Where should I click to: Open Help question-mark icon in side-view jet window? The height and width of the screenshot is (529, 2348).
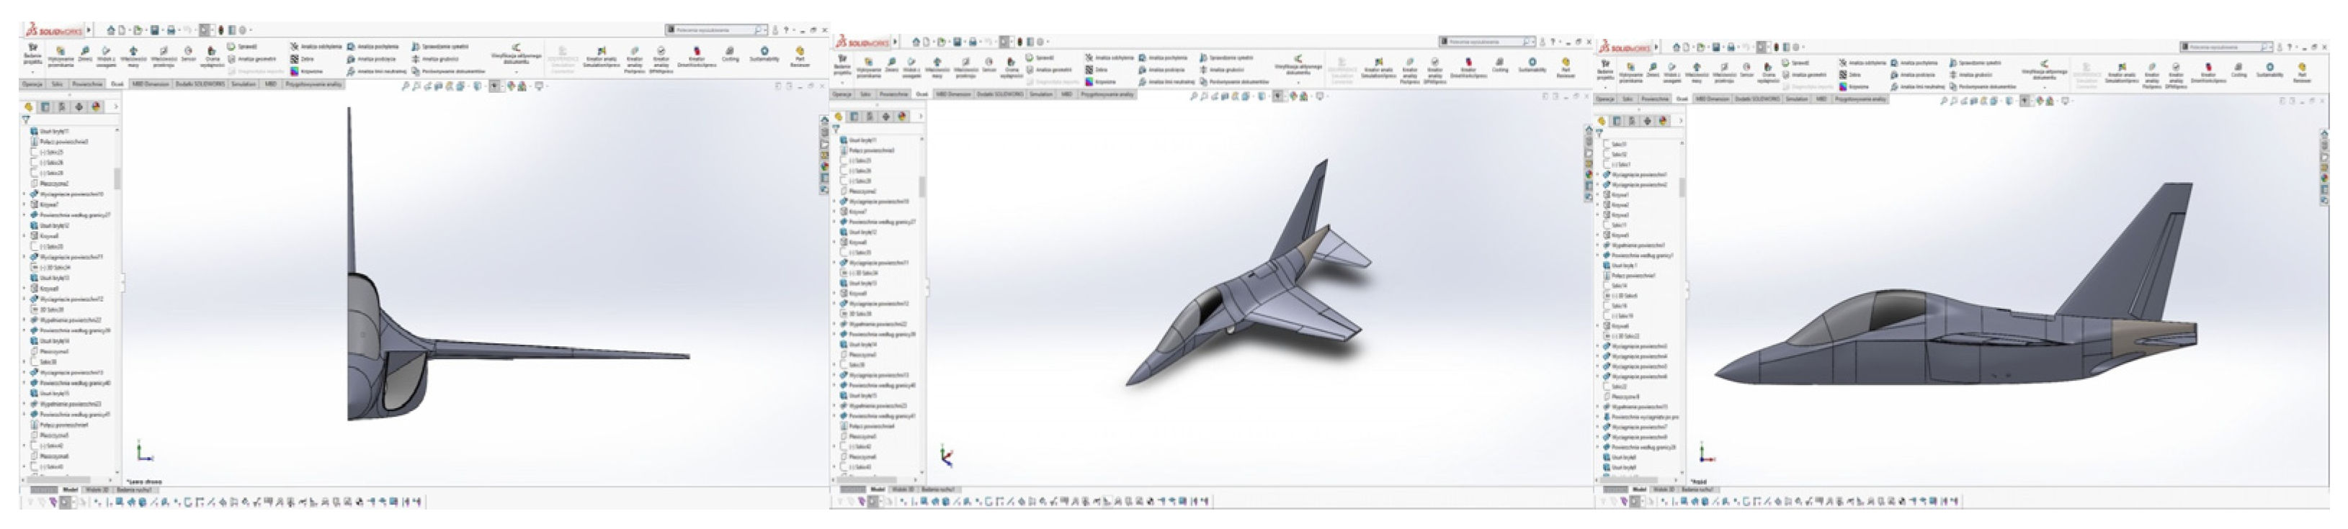(2288, 47)
